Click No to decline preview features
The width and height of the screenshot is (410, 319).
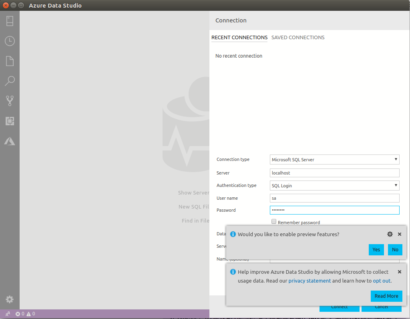(x=395, y=249)
